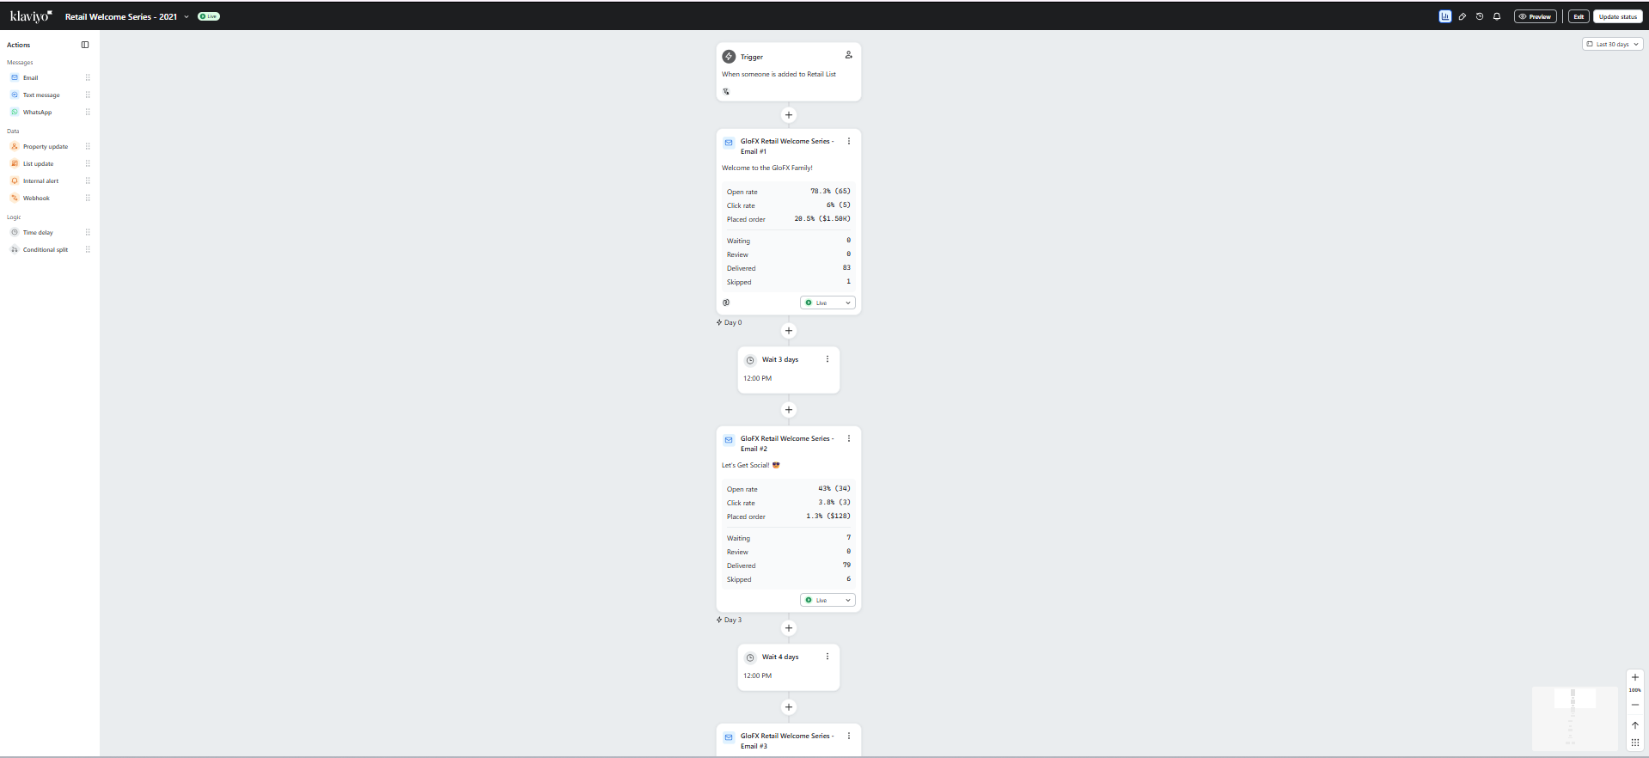Jump back to the top of the flow
Viewport: 1649px width, 758px height.
(x=1635, y=725)
